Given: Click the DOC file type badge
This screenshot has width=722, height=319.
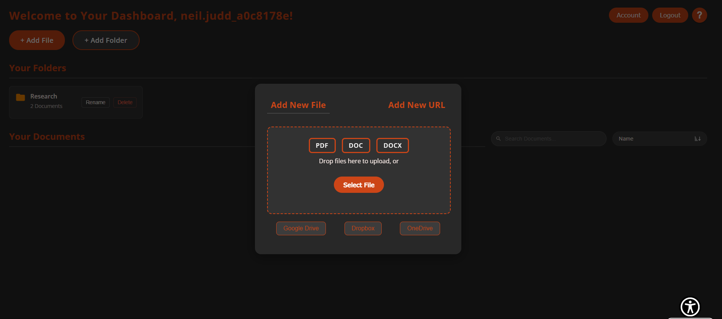Looking at the screenshot, I should tap(355, 145).
